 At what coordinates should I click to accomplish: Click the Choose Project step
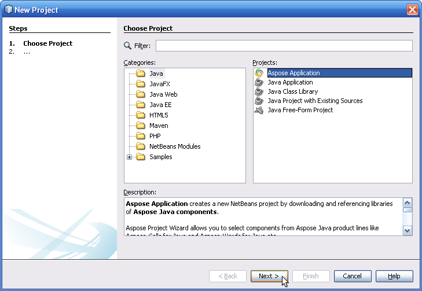point(47,43)
